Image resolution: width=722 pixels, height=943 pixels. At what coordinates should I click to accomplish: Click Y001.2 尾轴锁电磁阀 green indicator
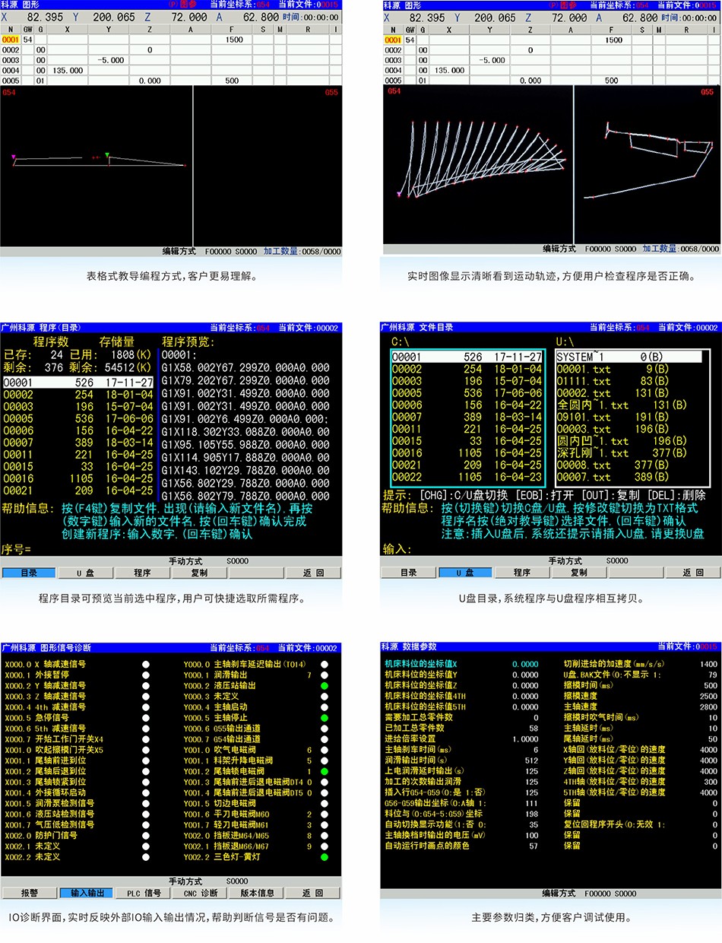coord(325,770)
